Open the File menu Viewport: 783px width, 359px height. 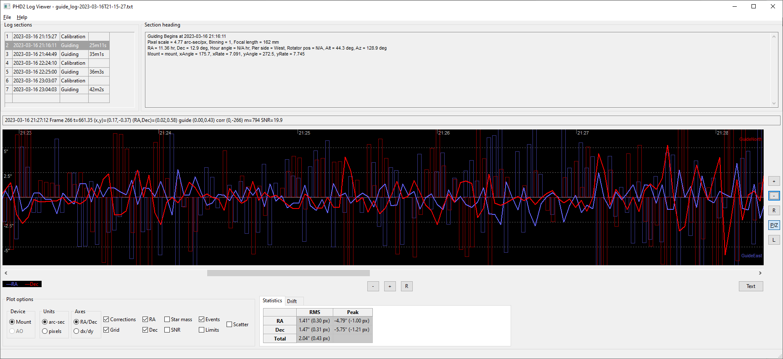click(x=7, y=17)
